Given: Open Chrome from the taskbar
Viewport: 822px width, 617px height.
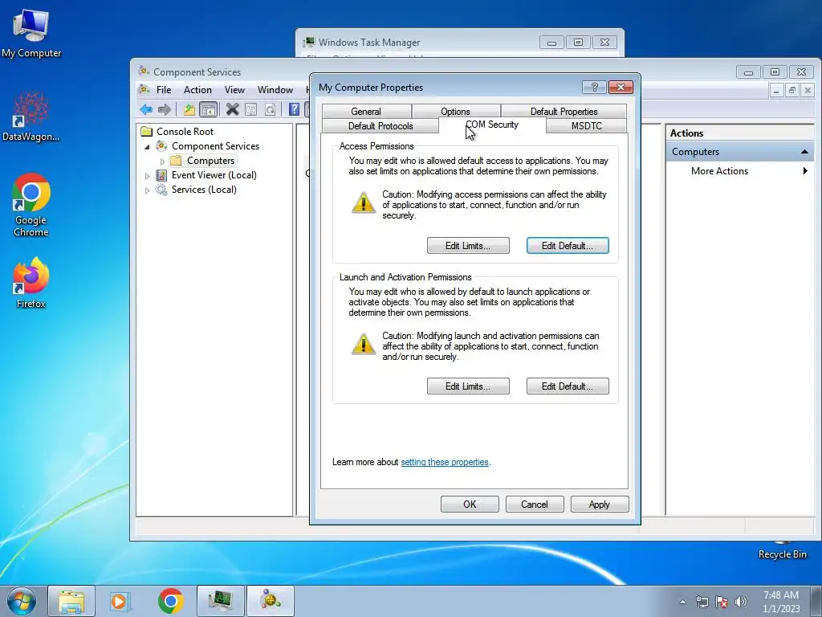Looking at the screenshot, I should pyautogui.click(x=170, y=601).
